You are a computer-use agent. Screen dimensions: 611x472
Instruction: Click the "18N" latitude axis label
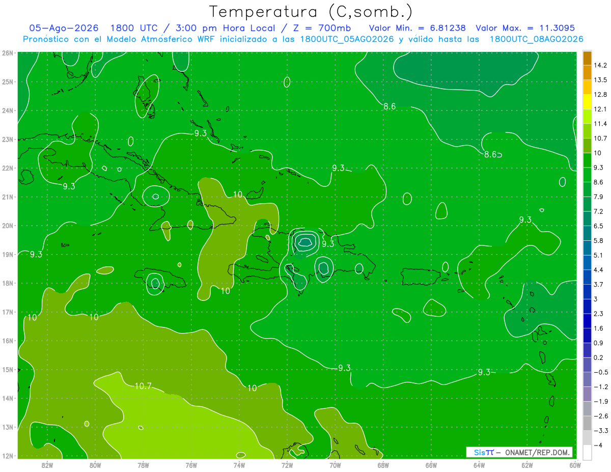pos(8,283)
